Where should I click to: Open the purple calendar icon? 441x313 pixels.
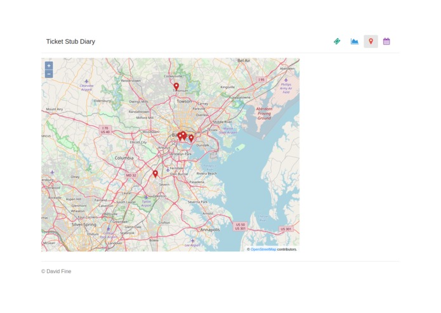386,41
